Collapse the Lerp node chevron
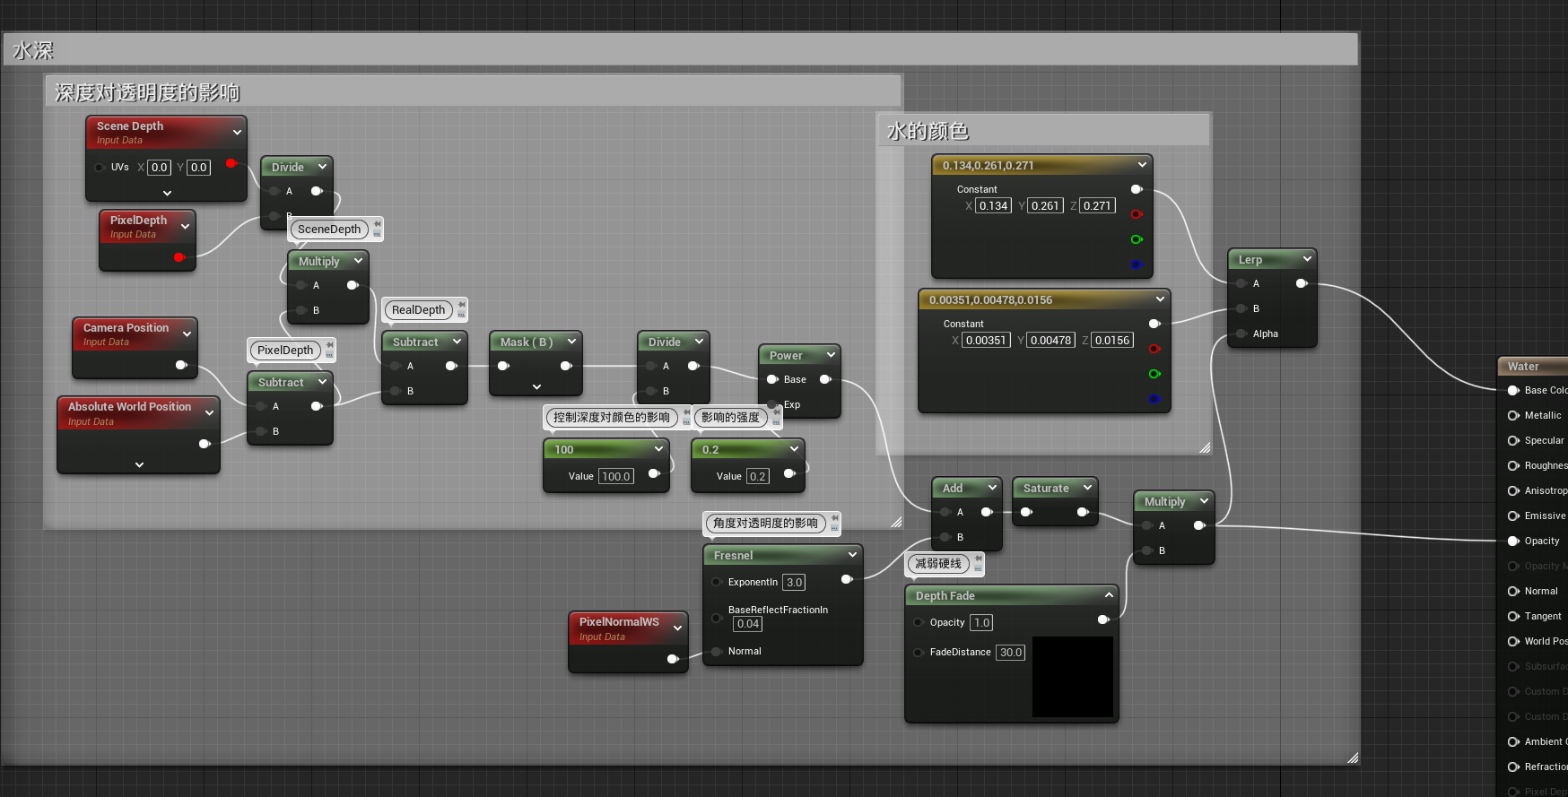The height and width of the screenshot is (797, 1568). [1307, 259]
